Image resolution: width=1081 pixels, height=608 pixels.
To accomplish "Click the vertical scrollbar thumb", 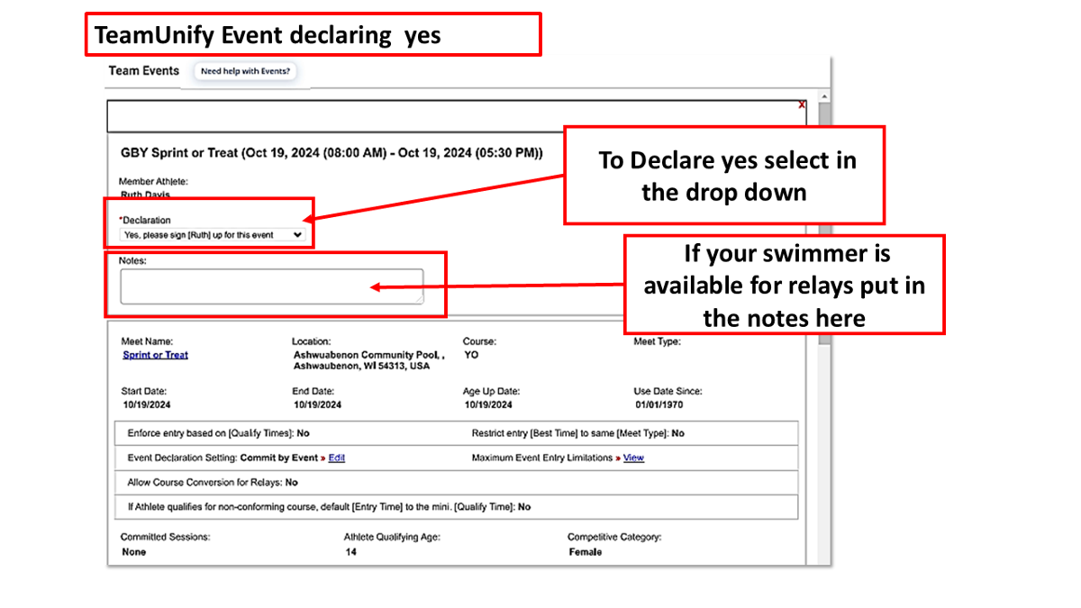I will 823,225.
